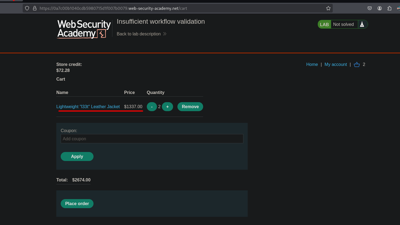Viewport: 400px width, 225px height.
Task: Go to the Home page link
Action: coord(312,65)
